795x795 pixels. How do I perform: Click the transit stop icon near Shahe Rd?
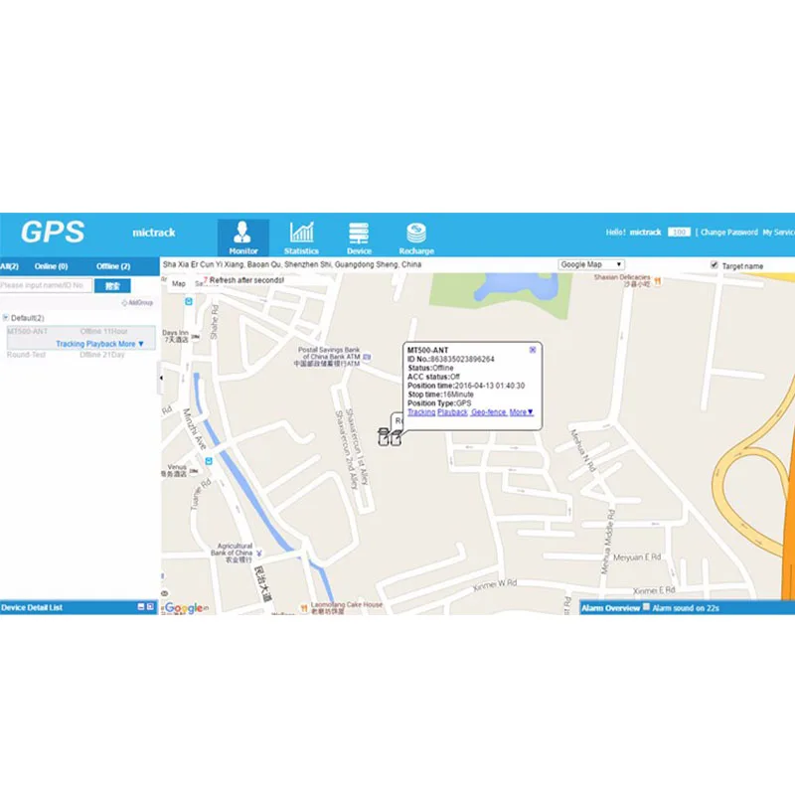click(189, 302)
